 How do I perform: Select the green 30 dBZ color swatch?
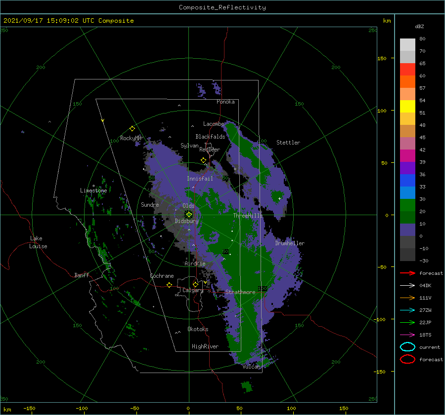407,205
